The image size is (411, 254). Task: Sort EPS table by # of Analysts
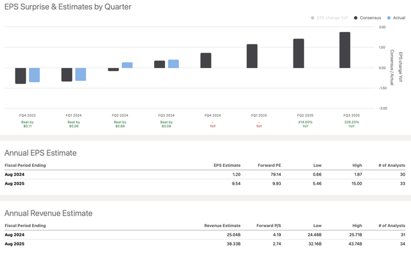(392, 165)
